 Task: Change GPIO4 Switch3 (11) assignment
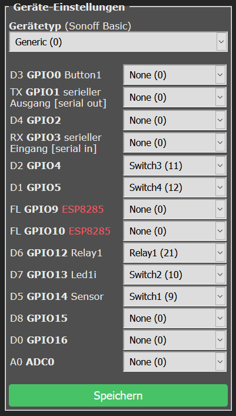(175, 166)
